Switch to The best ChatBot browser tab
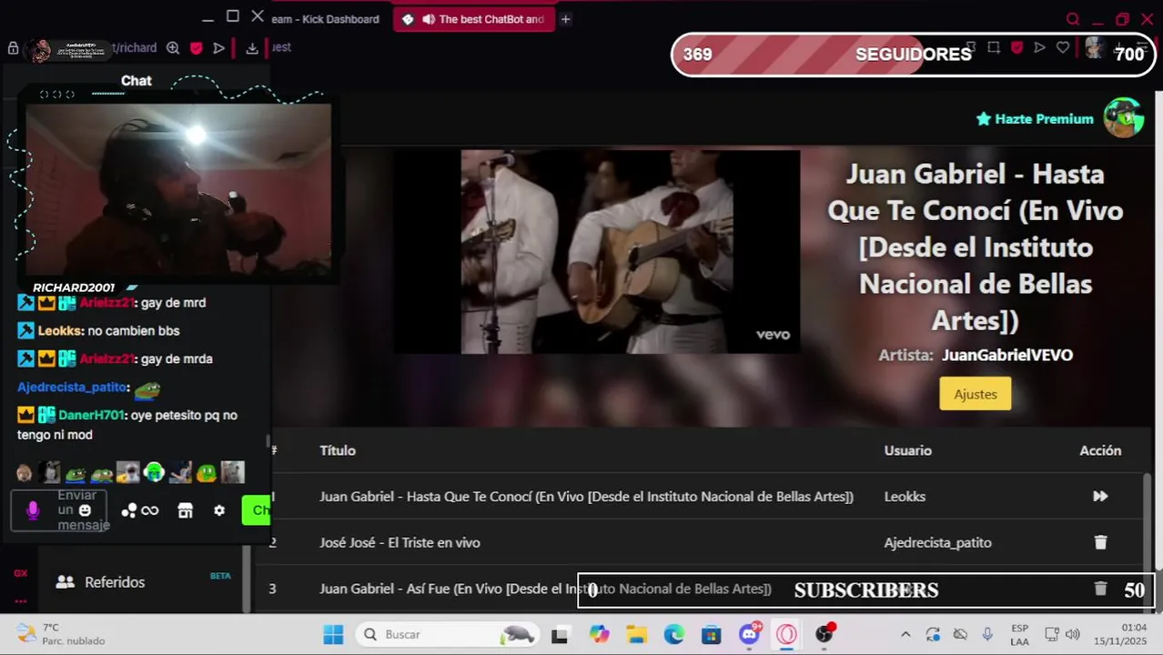The image size is (1163, 655). (x=473, y=19)
